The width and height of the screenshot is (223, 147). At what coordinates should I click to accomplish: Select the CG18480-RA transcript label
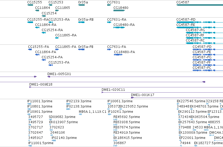click(x=124, y=25)
